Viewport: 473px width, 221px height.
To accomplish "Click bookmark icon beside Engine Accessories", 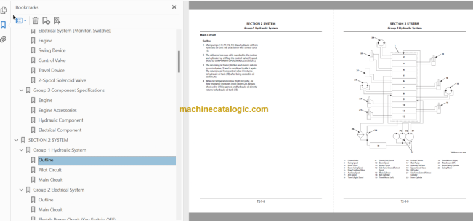I will [33, 110].
